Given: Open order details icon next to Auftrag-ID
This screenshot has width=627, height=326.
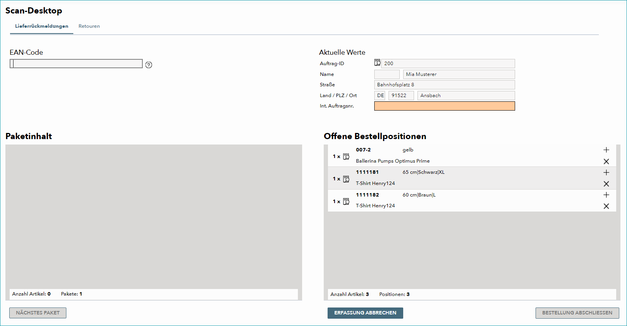Looking at the screenshot, I should click(377, 63).
